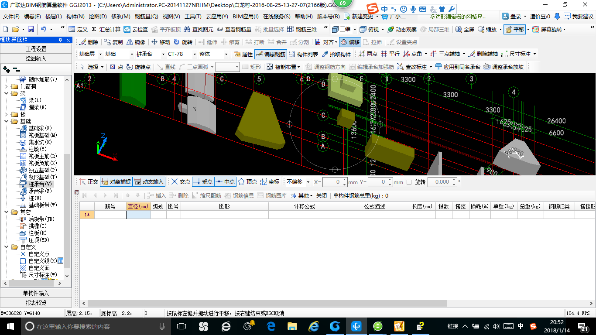This screenshot has width=596, height=335.
Task: Click the 镜像 mirror tool
Action: coord(136,42)
